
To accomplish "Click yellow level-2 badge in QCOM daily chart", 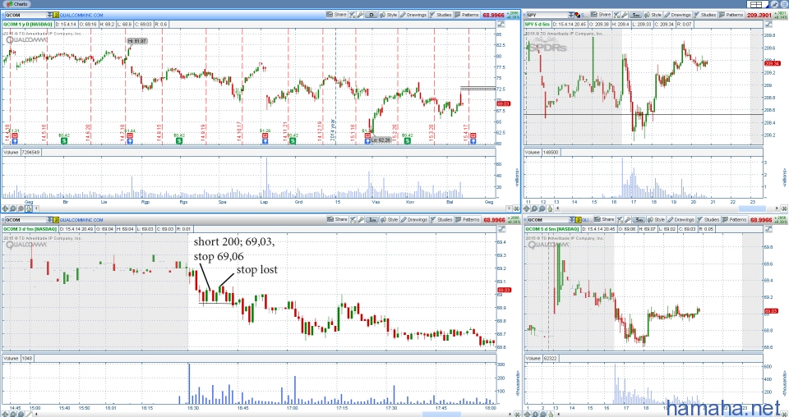I will [x=56, y=16].
